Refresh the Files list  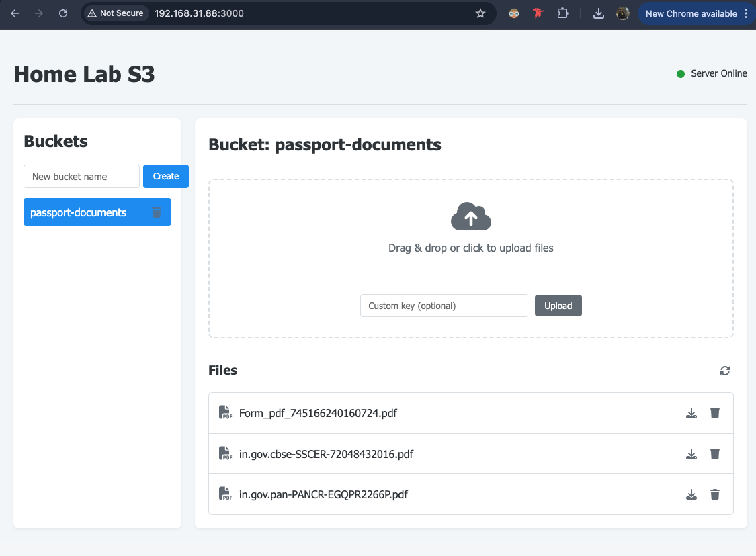(724, 371)
